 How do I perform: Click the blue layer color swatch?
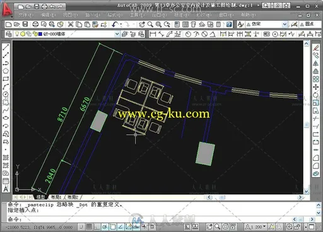(x=40, y=34)
